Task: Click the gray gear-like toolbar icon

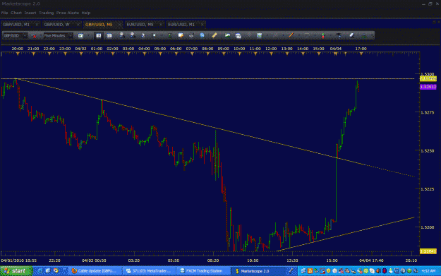Action: pos(191,36)
